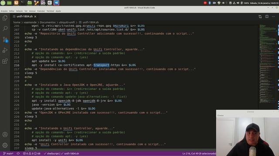Image resolution: width=279 pixels, height=156 pixels.
Task: Click the red notification tray icon
Action: tap(205, 3)
